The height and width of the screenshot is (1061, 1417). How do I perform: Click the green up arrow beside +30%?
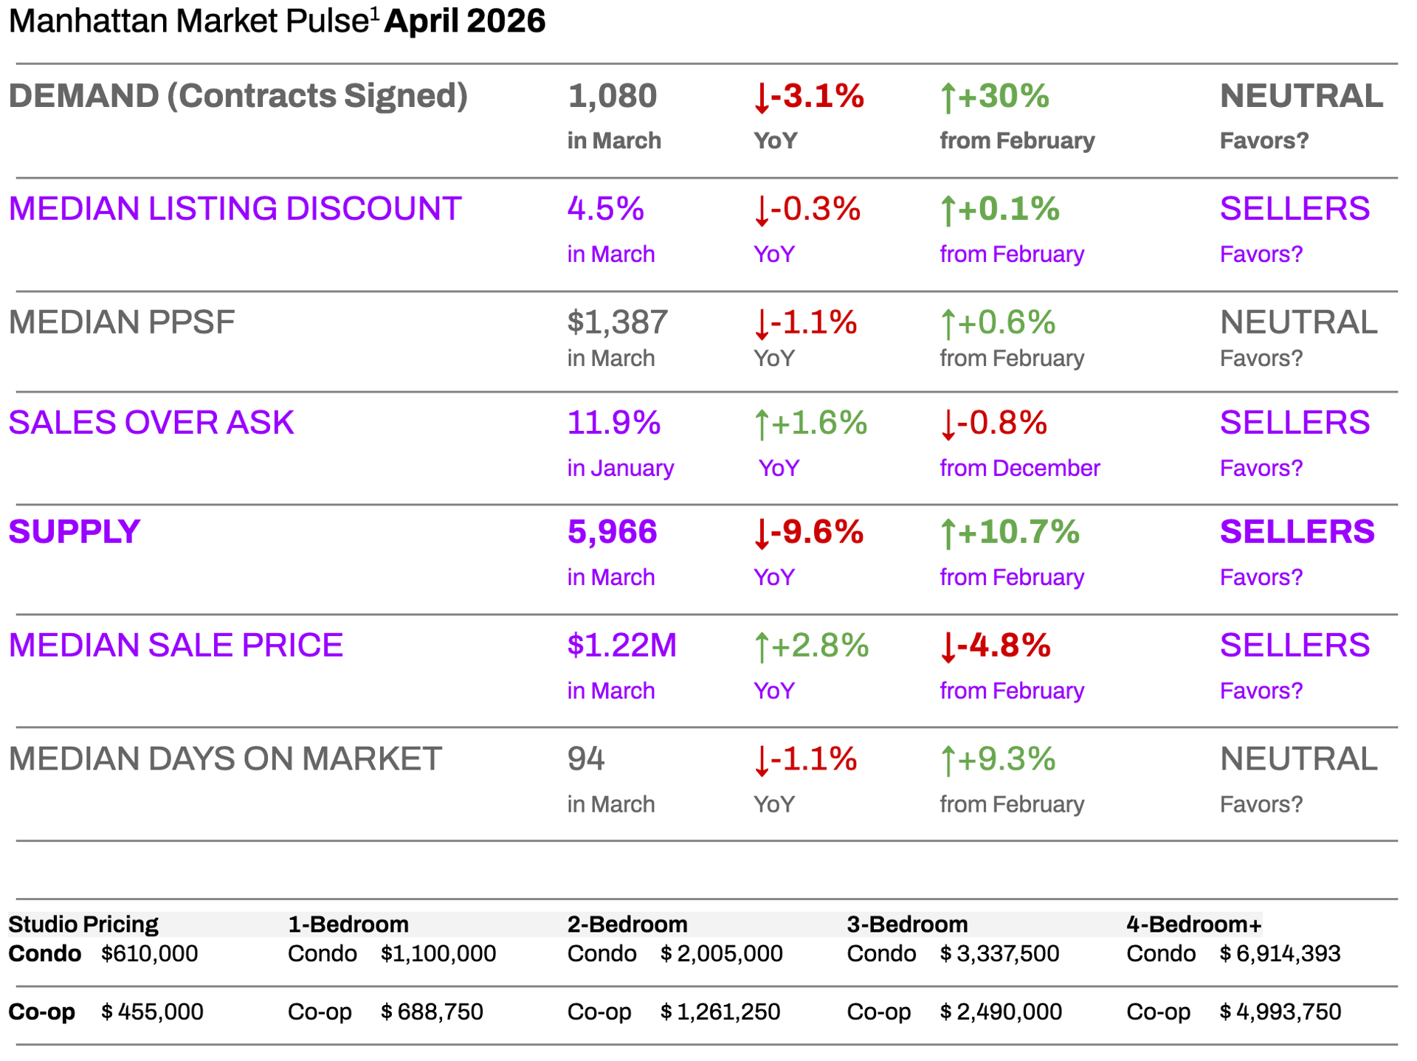point(948,98)
